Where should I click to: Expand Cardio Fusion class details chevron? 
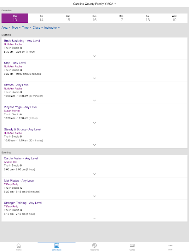[94, 174]
